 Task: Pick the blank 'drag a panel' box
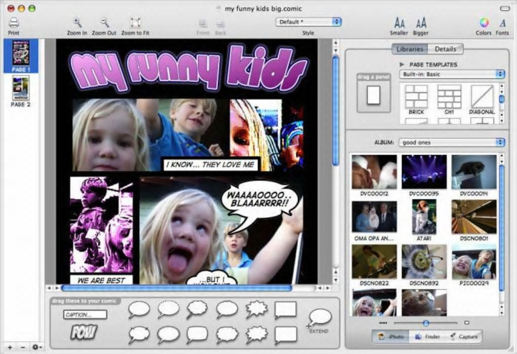[374, 96]
